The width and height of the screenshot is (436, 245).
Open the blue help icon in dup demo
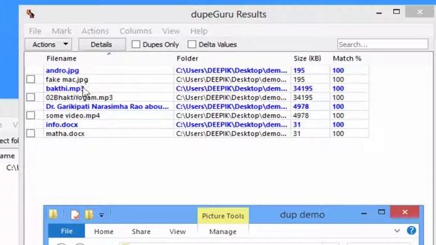411,231
